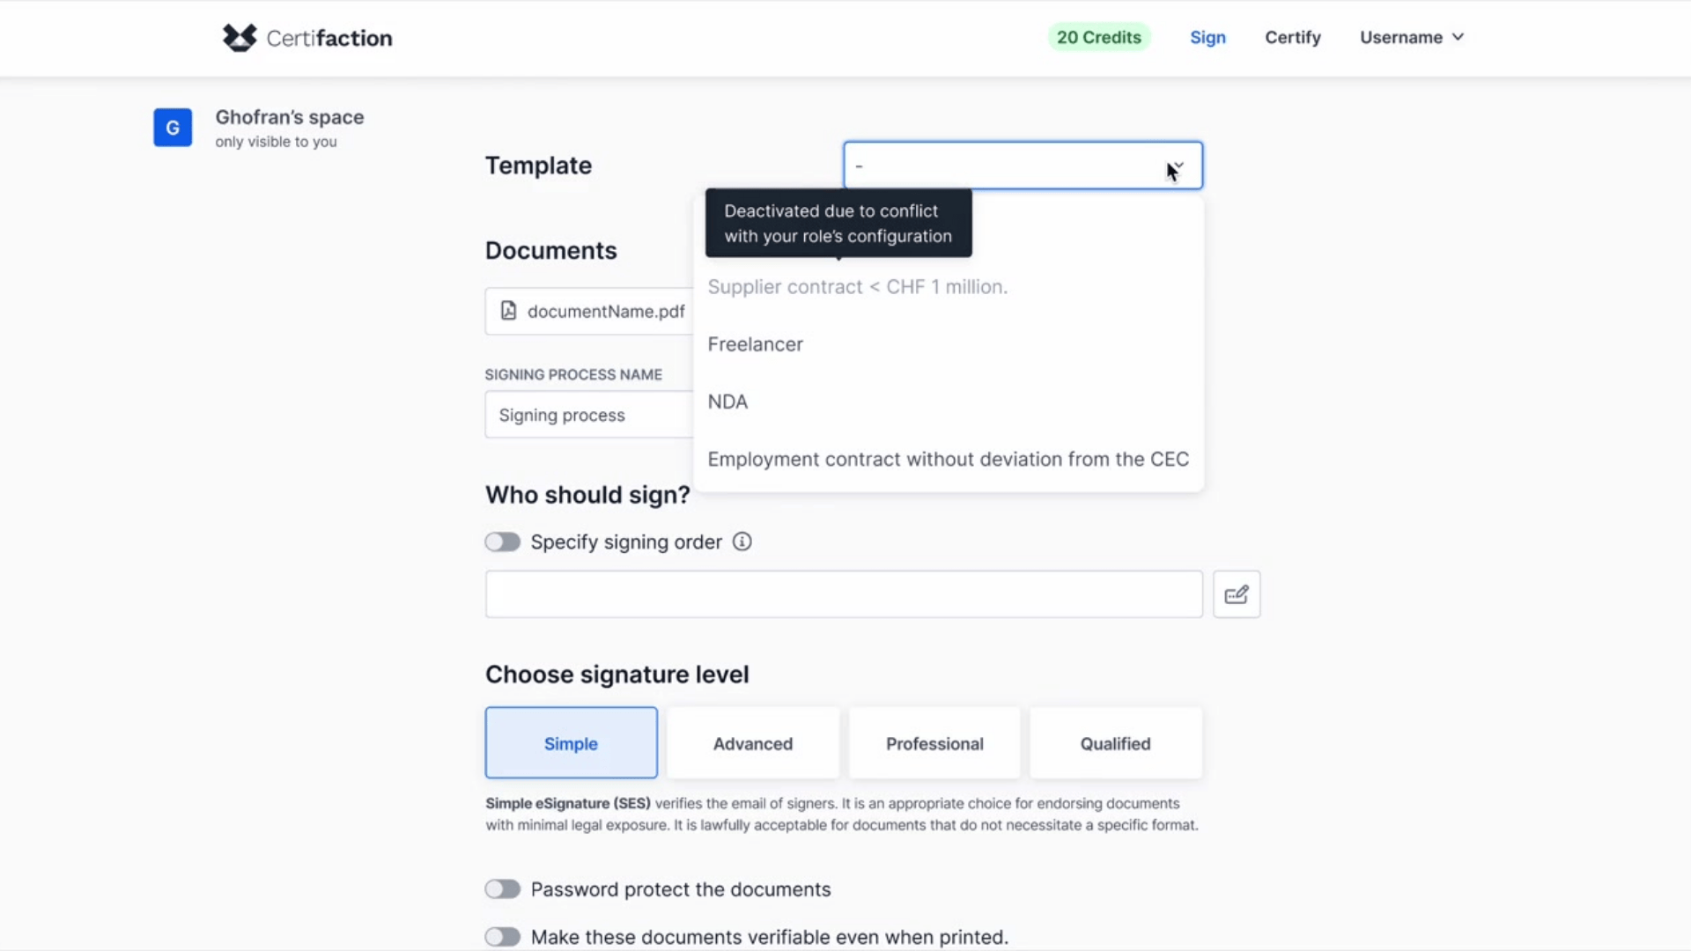This screenshot has height=951, width=1691.
Task: Click the Certifaction logo
Action: pos(306,38)
